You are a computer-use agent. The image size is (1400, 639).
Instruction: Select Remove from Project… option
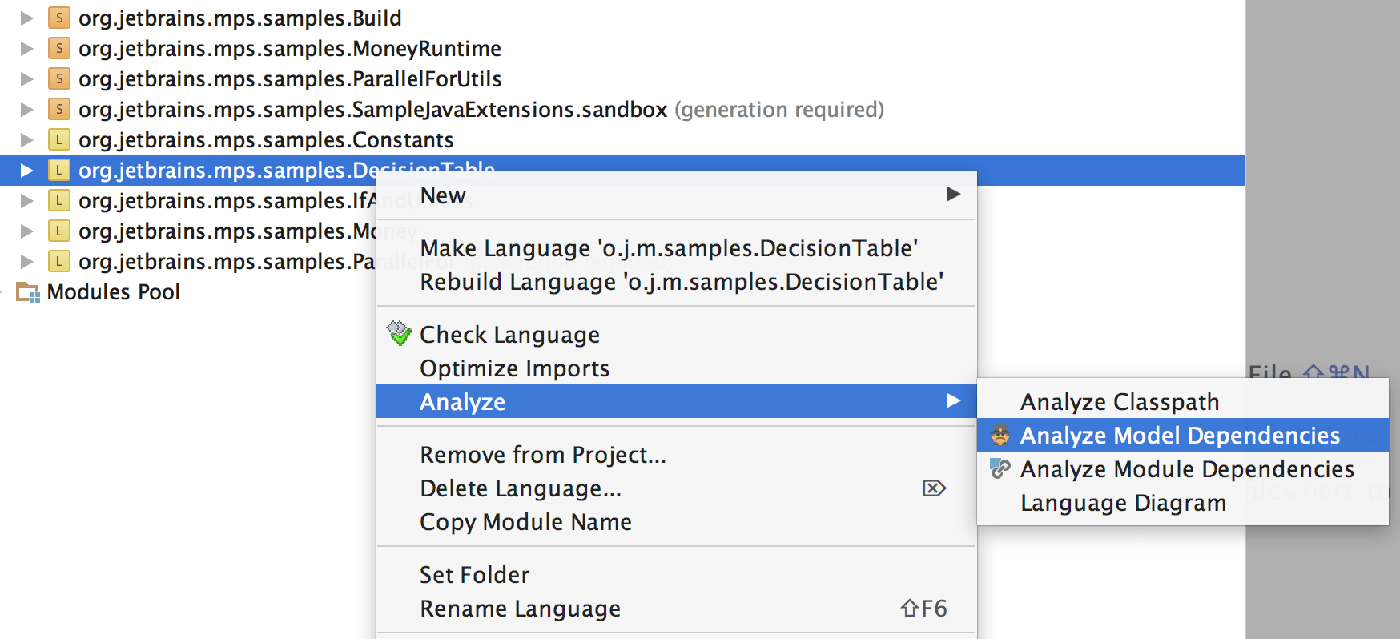(542, 455)
